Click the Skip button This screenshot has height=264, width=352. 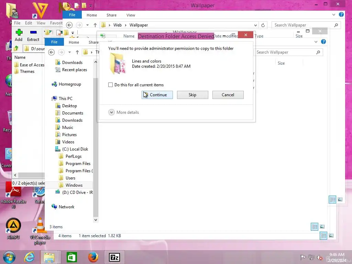coord(192,95)
